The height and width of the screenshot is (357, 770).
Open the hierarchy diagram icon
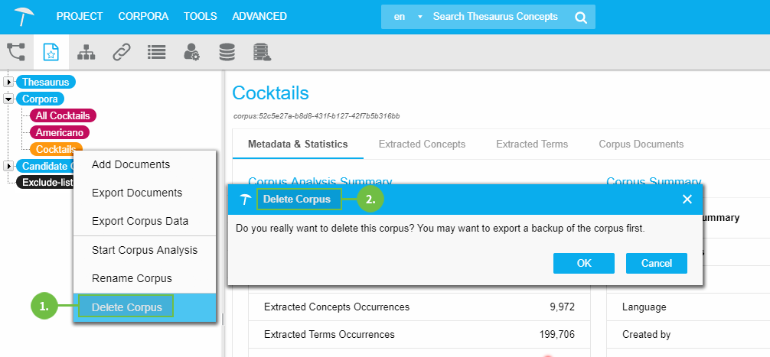click(x=86, y=52)
